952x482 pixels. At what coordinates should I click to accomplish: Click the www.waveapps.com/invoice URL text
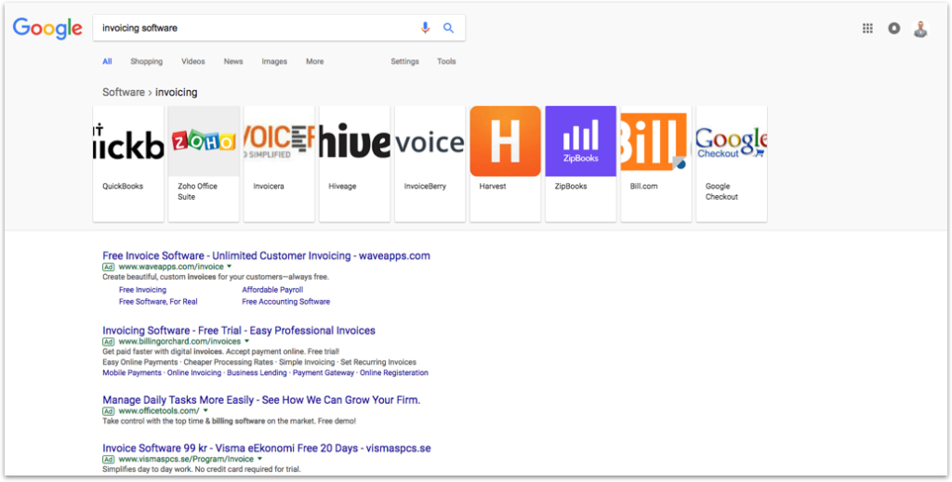pos(171,267)
